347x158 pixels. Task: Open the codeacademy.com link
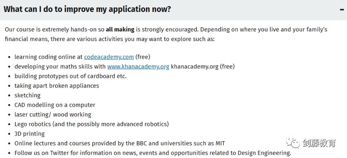pyautogui.click(x=109, y=57)
